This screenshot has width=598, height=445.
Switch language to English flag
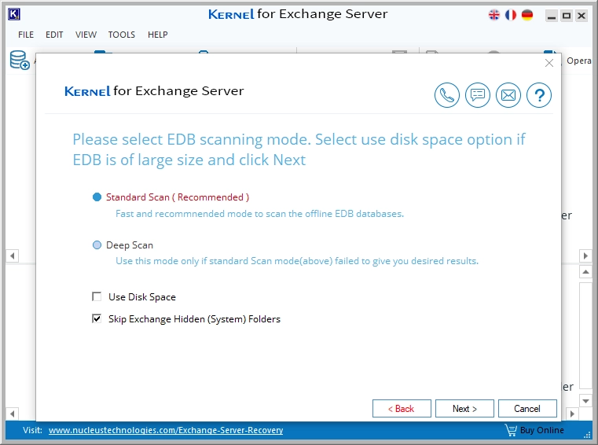pyautogui.click(x=494, y=15)
